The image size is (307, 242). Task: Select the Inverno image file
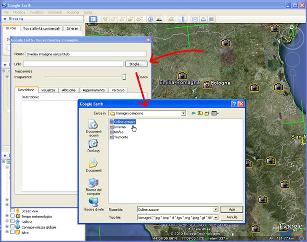[x=118, y=127]
